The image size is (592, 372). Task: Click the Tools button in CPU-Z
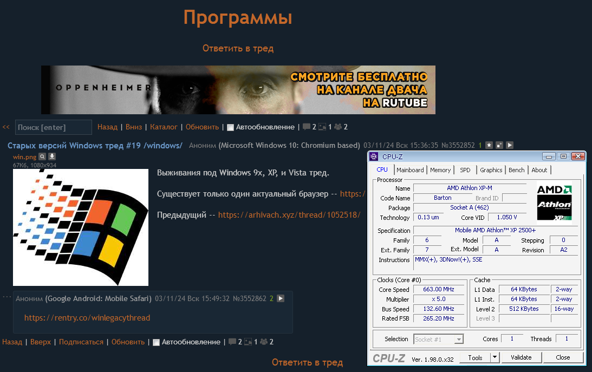pyautogui.click(x=475, y=358)
